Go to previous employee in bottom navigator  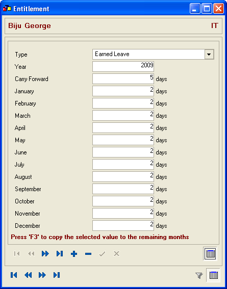pos(28,275)
